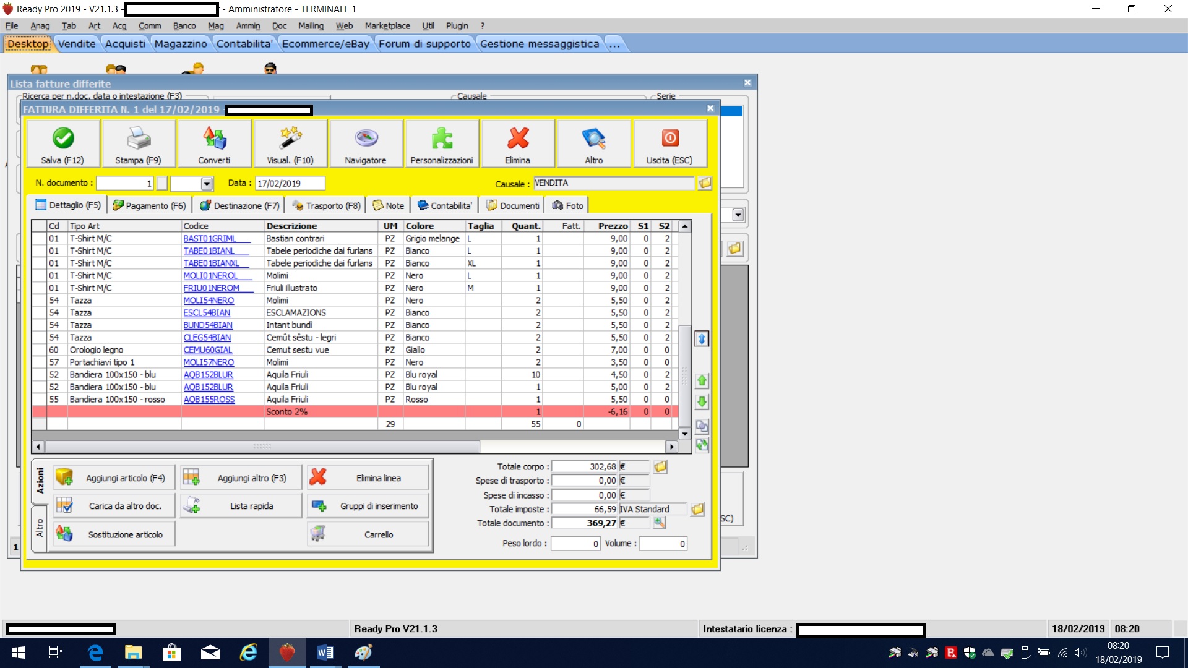This screenshot has height=668, width=1188.
Task: Click the horizontal scrollbar right arrow
Action: coord(671,447)
